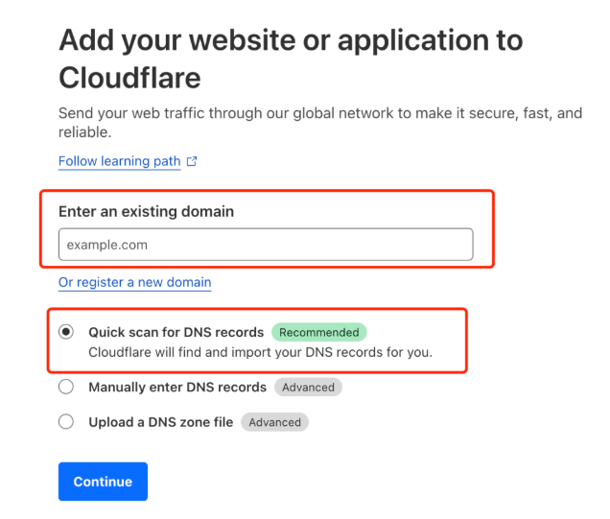
Task: Click the Advanced badge beside Upload zone file
Action: point(274,422)
